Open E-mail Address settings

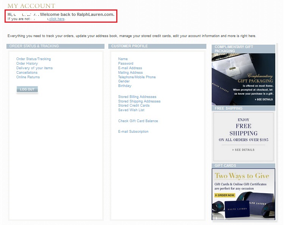coord(130,68)
